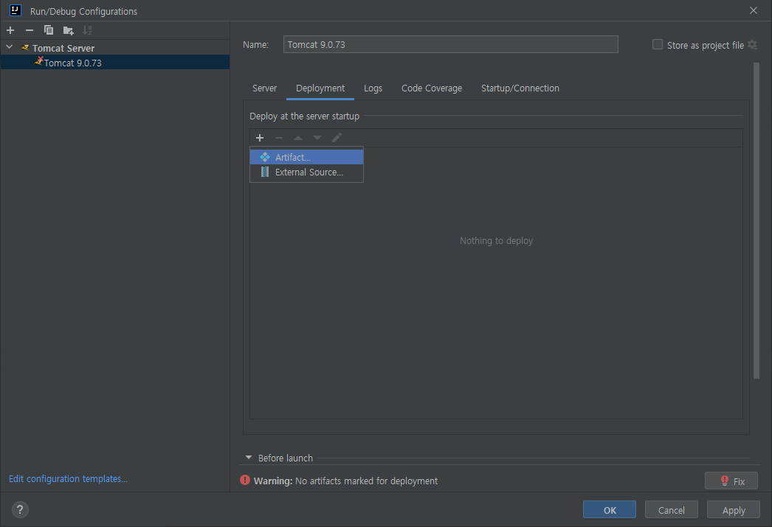The width and height of the screenshot is (772, 527).
Task: Add new configuration with plus icon
Action: click(x=10, y=30)
